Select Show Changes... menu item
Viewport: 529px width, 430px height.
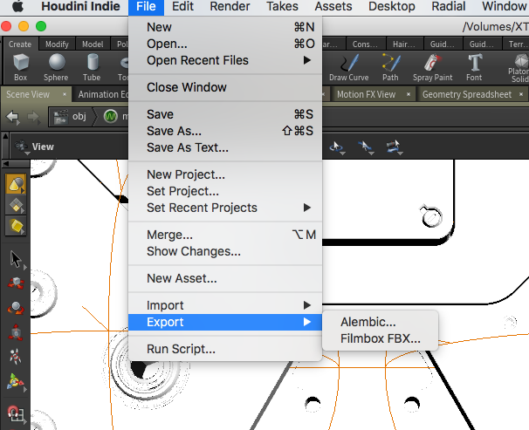[225, 251]
